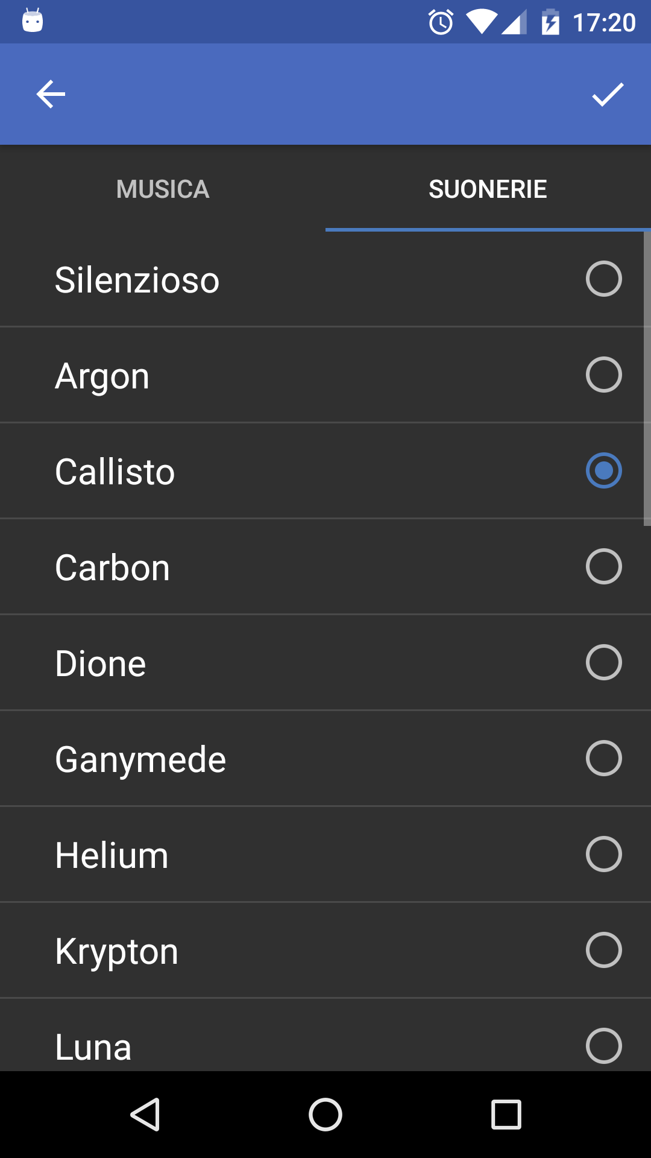
Task: Switch to the MUSICA tab
Action: [163, 189]
